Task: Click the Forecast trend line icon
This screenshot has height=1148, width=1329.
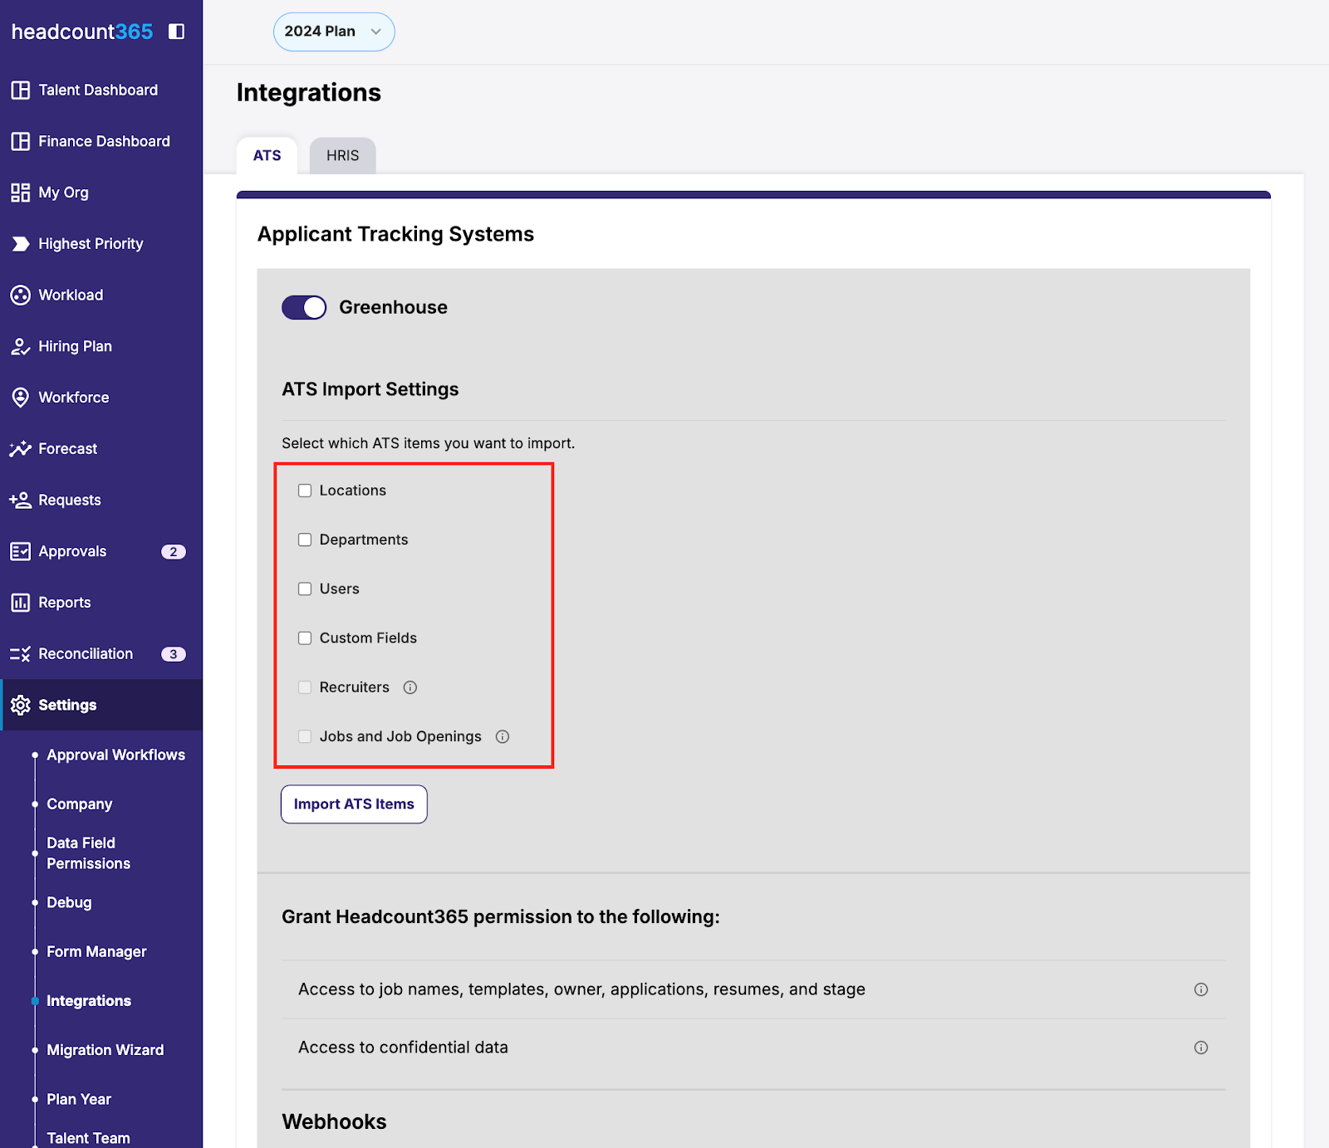Action: [x=21, y=449]
